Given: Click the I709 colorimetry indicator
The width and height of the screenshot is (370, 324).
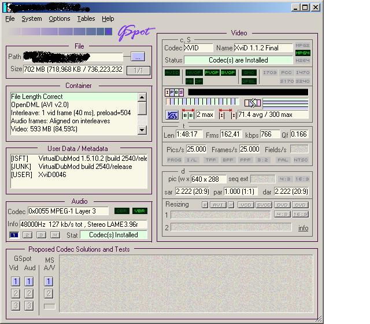Looking at the screenshot, I should [270, 72].
